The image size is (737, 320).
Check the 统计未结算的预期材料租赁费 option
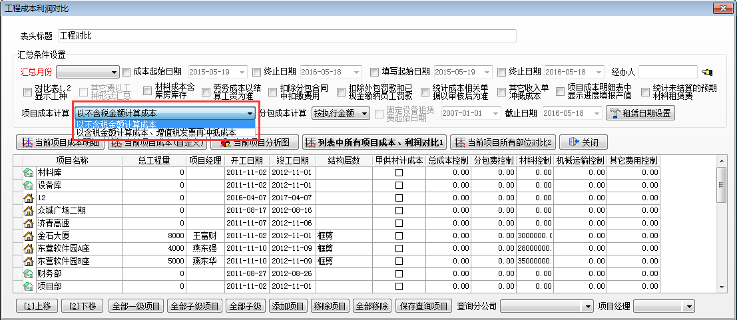click(x=646, y=93)
